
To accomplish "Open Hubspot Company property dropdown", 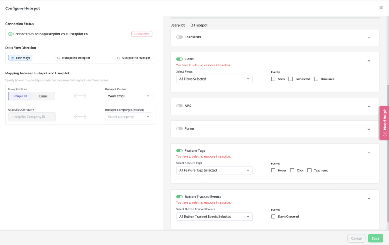I will click(128, 117).
